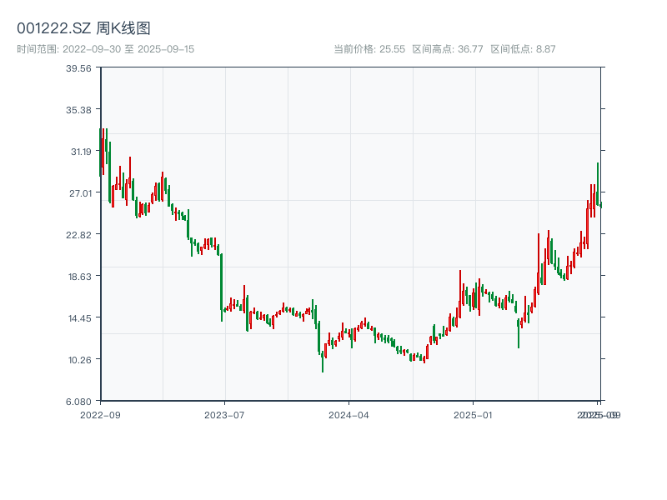
Task: Click the highest green candle at chart's right edge
Action: pyautogui.click(x=597, y=183)
